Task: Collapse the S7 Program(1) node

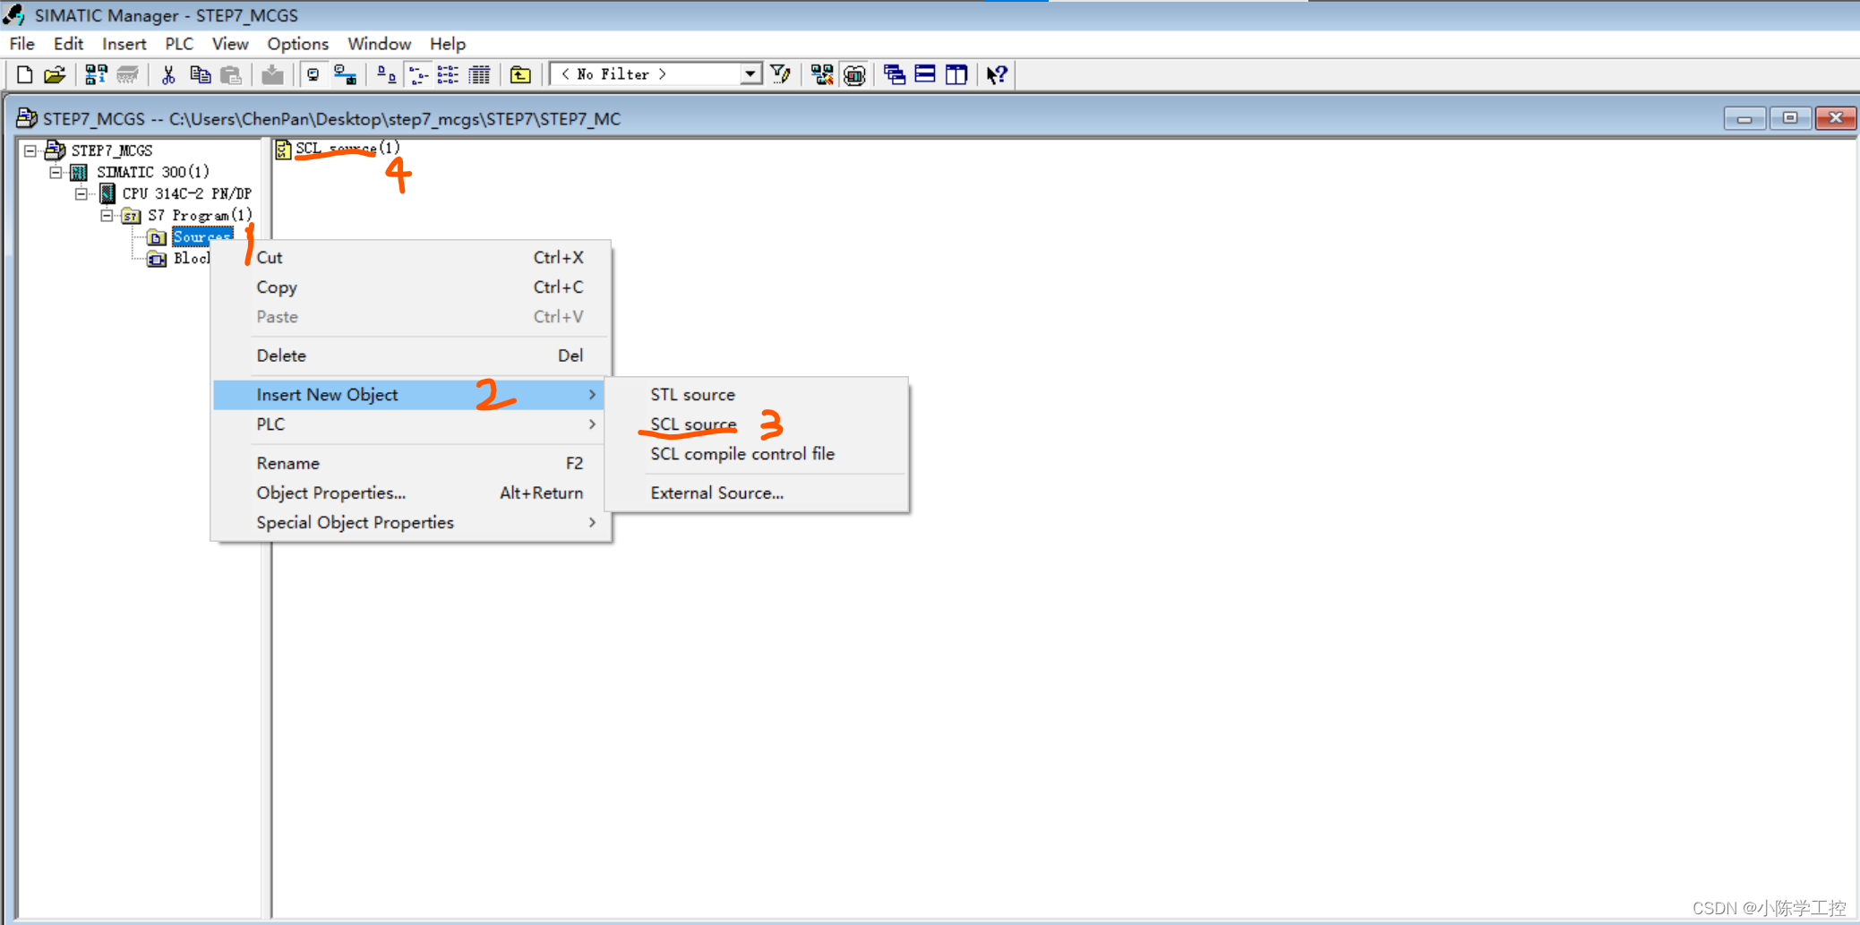Action: click(x=107, y=215)
